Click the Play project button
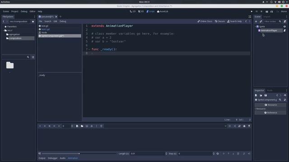This screenshot has width=289, height=162. [252, 11]
